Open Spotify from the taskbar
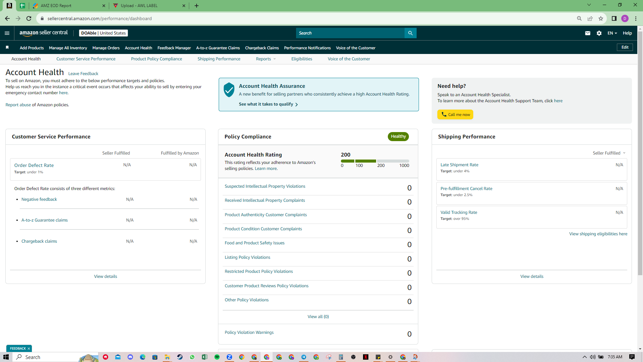This screenshot has height=362, width=643. [217, 357]
